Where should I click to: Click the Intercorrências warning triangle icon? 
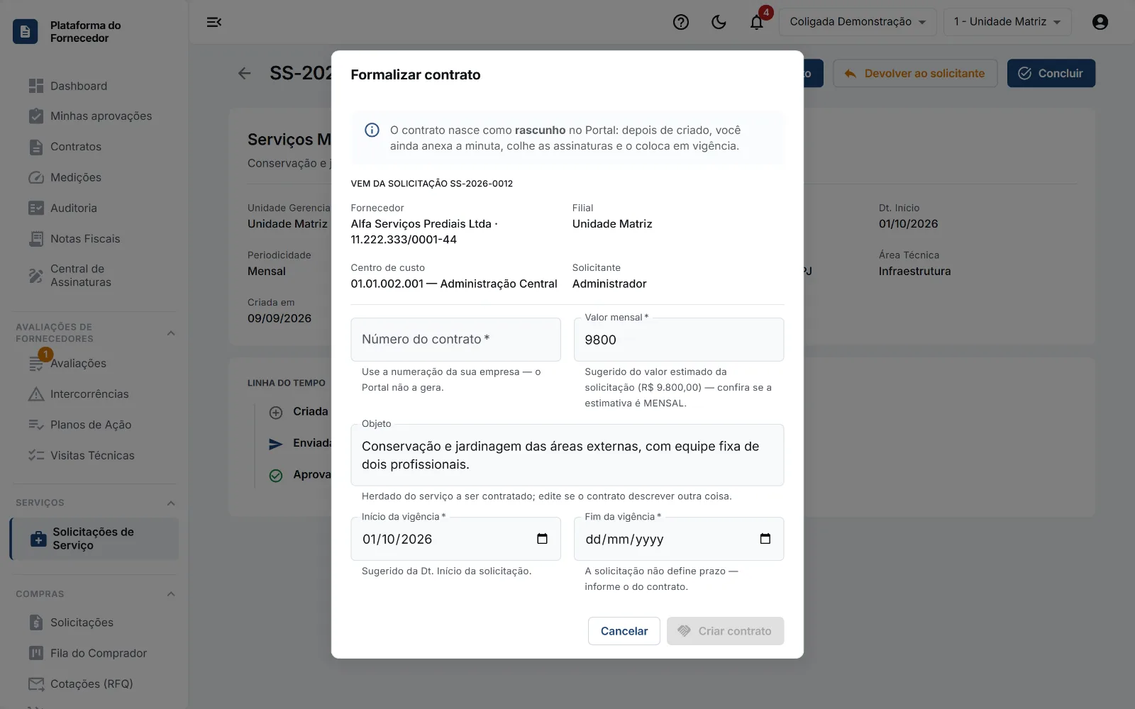point(36,394)
